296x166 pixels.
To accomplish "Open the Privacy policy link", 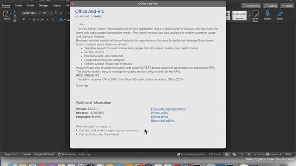I will coord(160,113).
